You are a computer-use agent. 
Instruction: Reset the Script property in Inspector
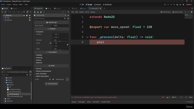(50, 79)
